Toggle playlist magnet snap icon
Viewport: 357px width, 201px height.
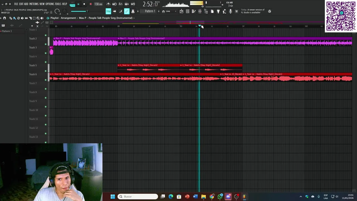(x=4, y=18)
